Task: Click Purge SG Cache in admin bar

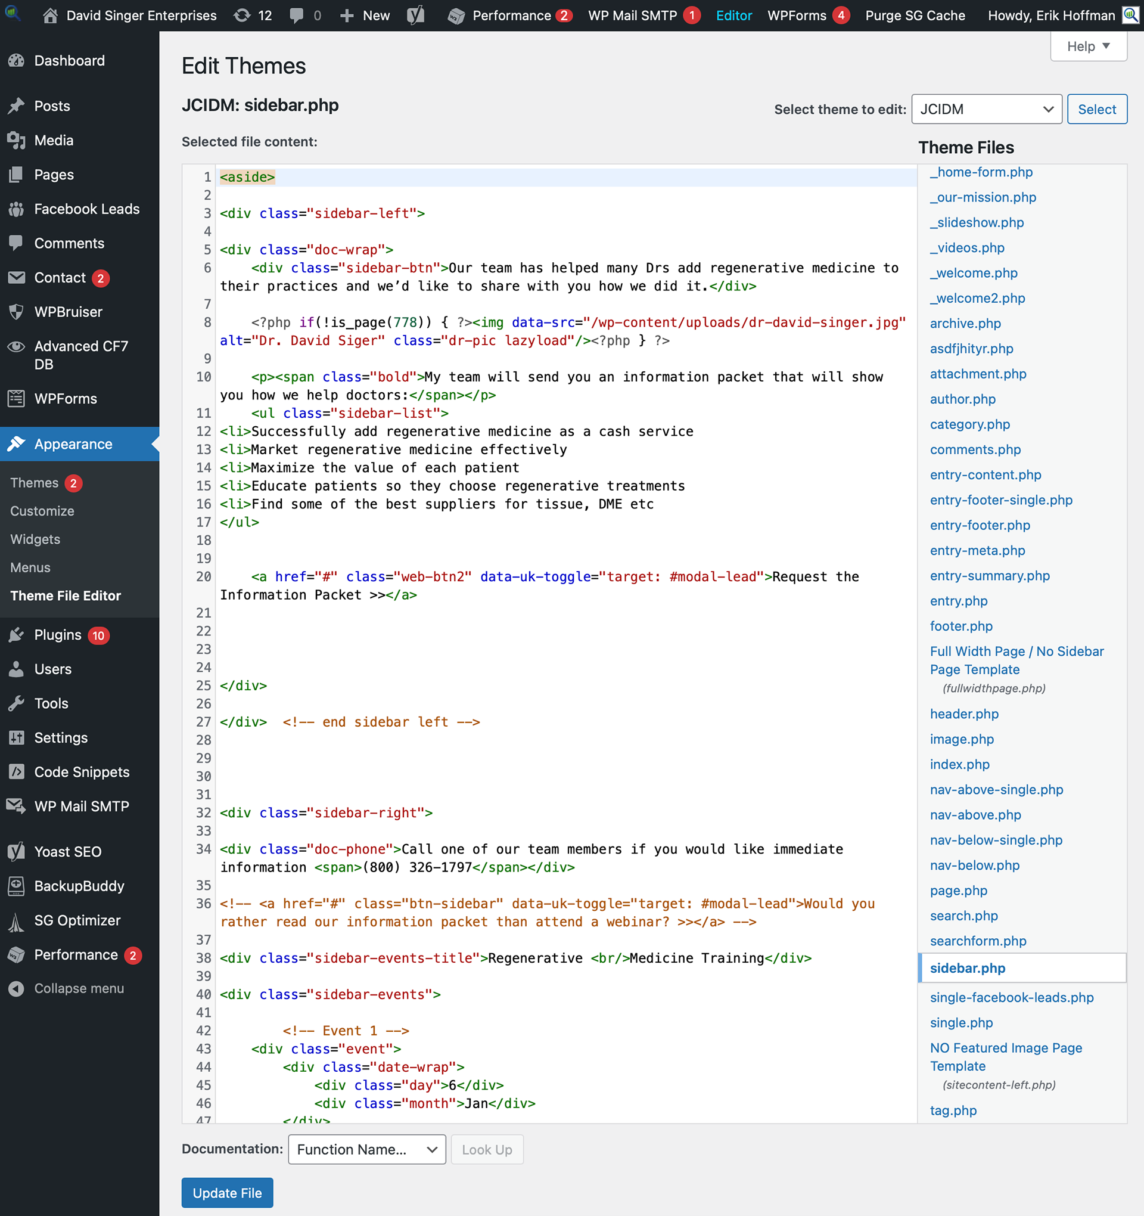Action: click(x=915, y=16)
